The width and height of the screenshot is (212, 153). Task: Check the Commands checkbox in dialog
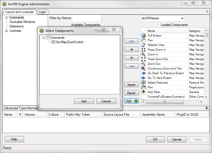[48, 38]
